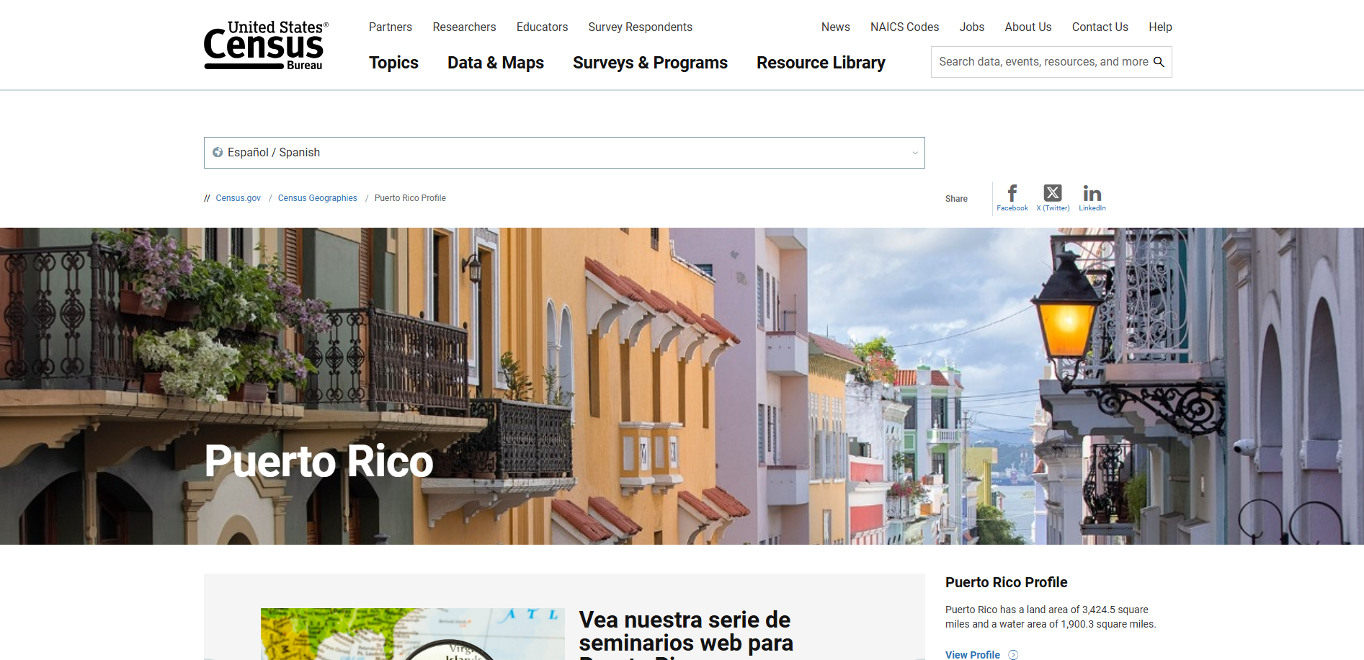The height and width of the screenshot is (660, 1364).
Task: Open Census Geographies from the breadcrumb
Action: (317, 197)
